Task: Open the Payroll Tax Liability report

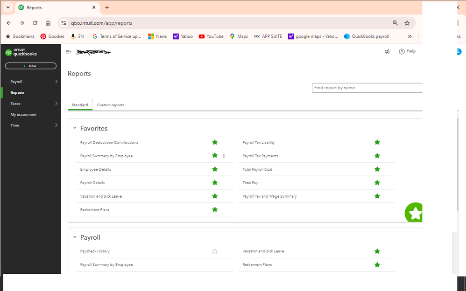Action: coord(259,143)
